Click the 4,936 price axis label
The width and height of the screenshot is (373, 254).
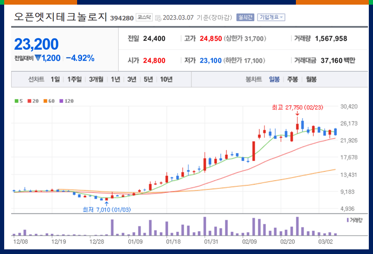coord(347,209)
